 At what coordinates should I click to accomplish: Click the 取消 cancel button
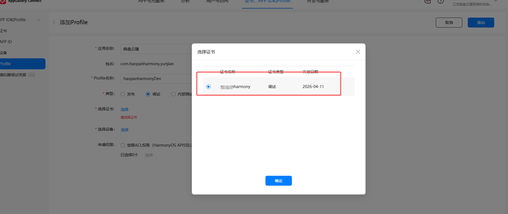coord(449,23)
